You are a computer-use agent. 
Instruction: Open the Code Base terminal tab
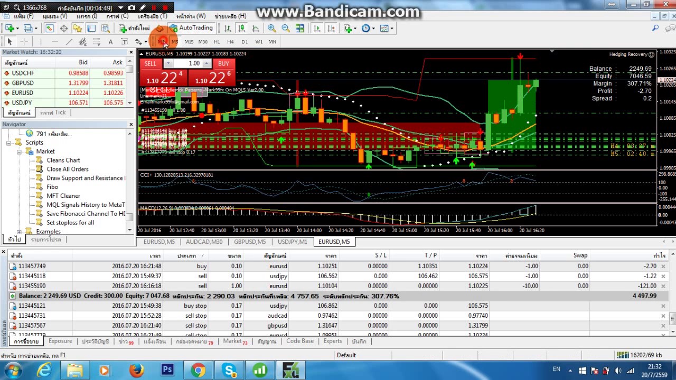[300, 341]
